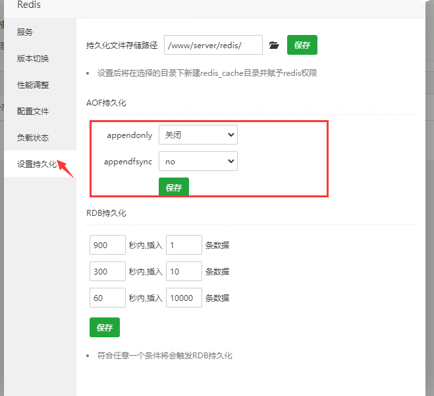Click the redis_cache directory hint text
The image size is (434, 396).
[x=207, y=73]
